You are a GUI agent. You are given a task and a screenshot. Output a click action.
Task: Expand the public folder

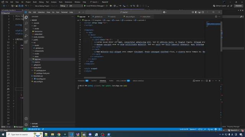click(x=36, y=40)
